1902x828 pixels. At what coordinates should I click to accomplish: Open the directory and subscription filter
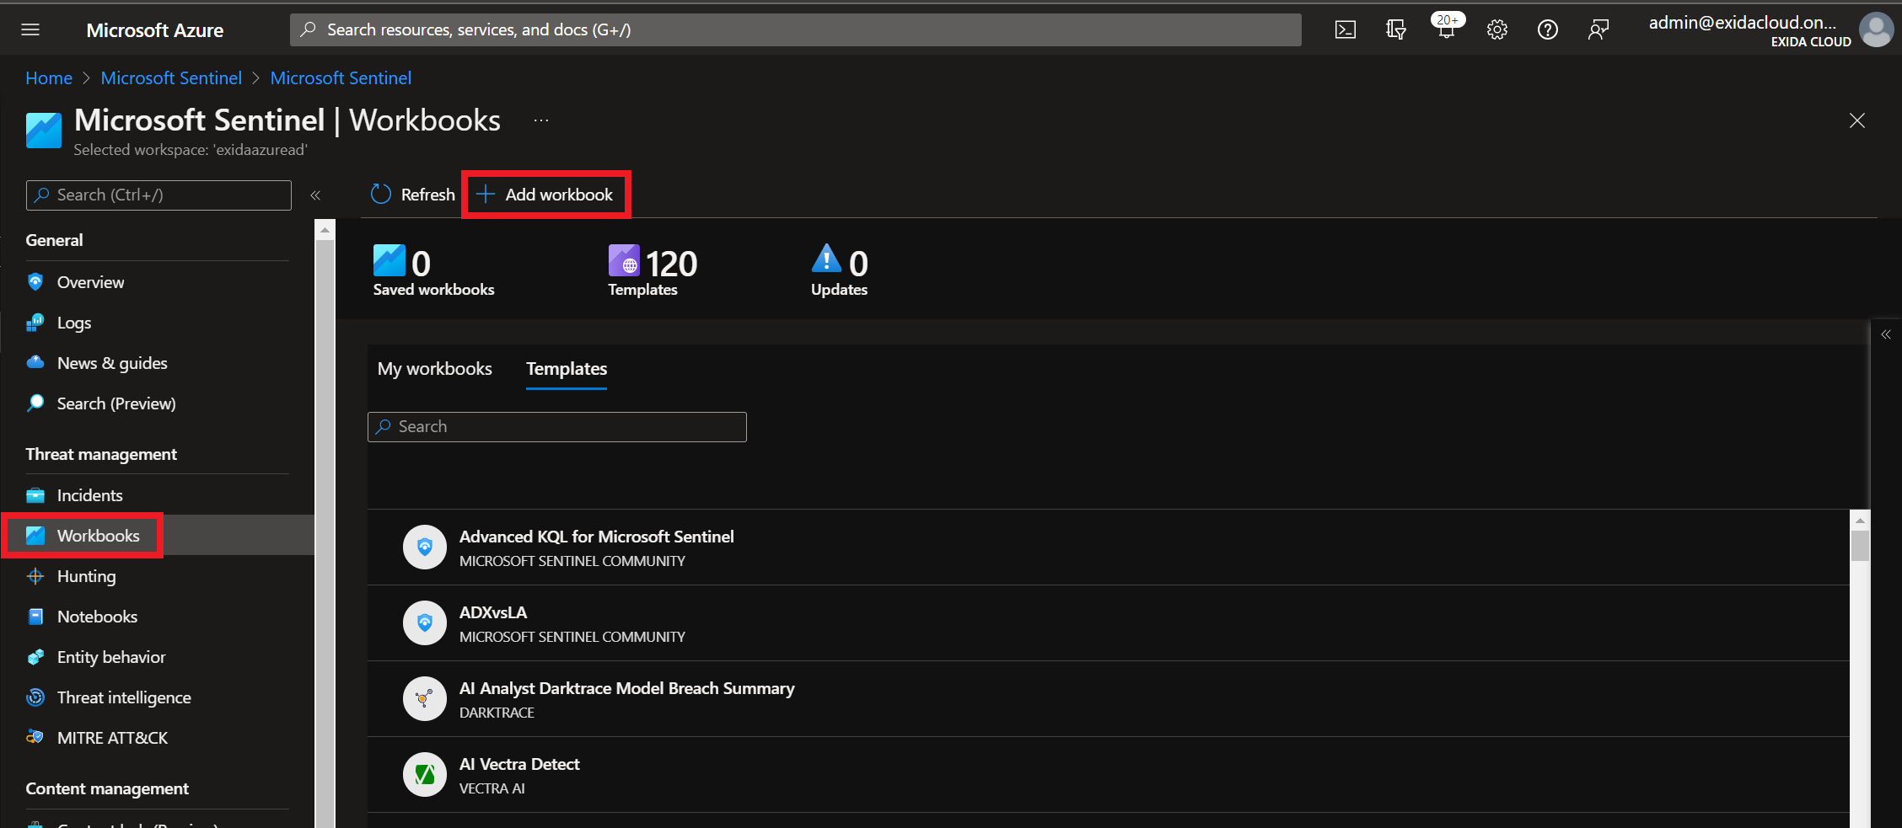click(1396, 29)
